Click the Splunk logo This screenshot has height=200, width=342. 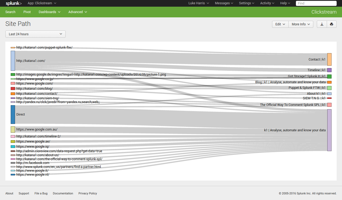point(14,3)
